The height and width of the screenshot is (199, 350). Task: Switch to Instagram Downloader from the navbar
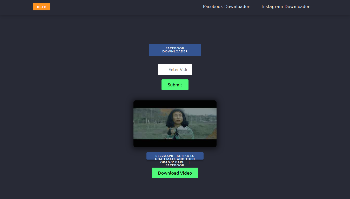pyautogui.click(x=285, y=6)
